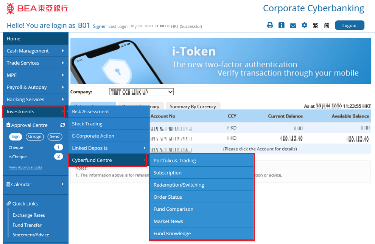Open the third account number link
This screenshot has width=375, height=244.
pos(171,150)
